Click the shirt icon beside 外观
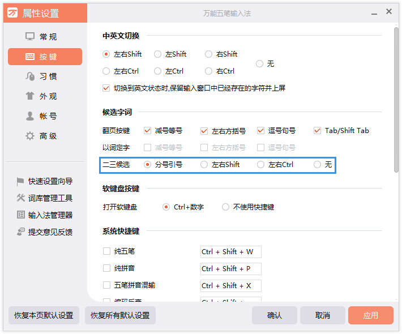This screenshot has height=334, width=402. (30, 96)
